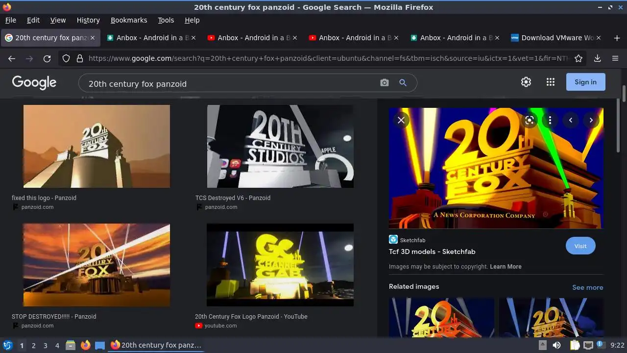Open a new tab with the plus button

[x=617, y=38]
